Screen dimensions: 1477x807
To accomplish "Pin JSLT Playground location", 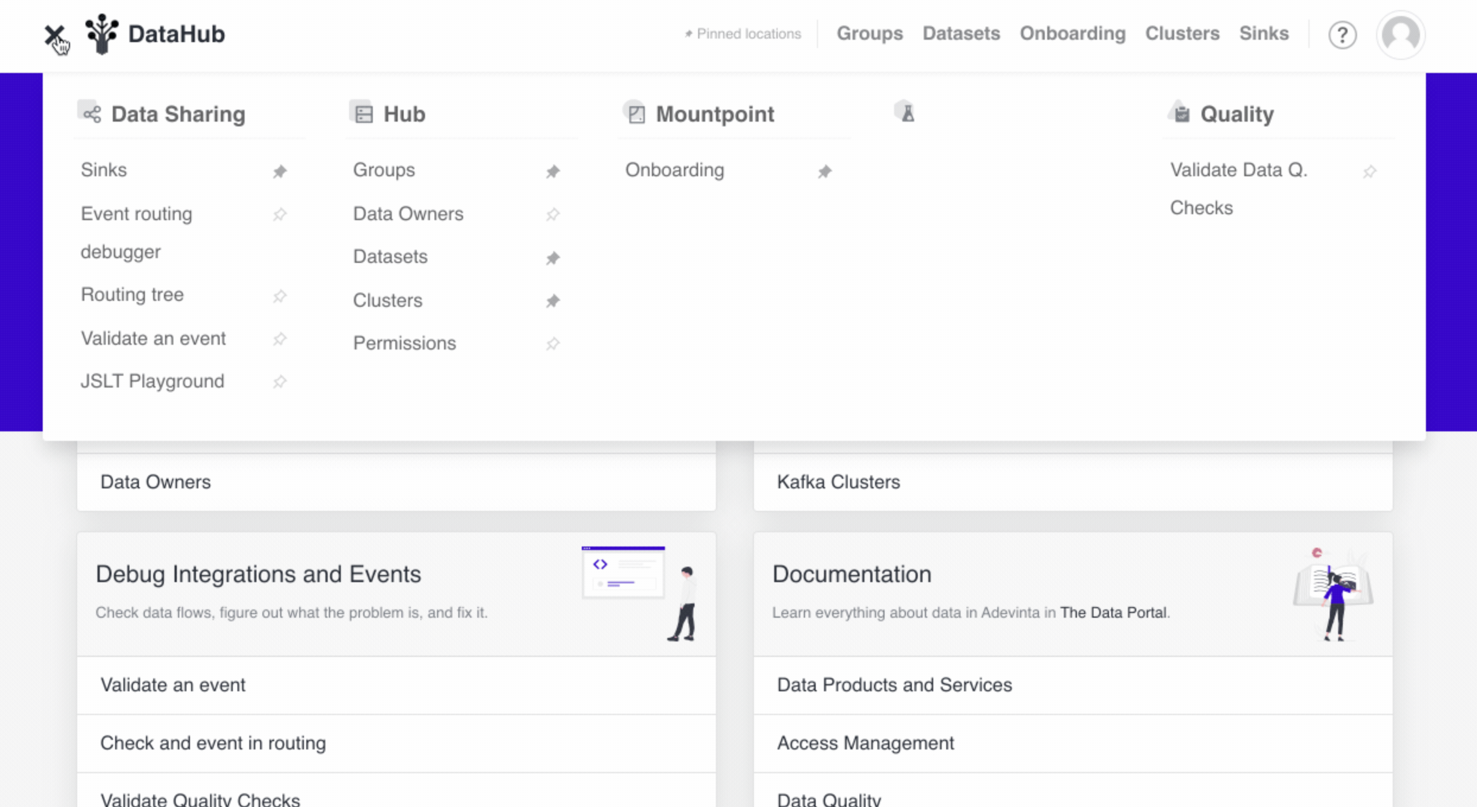I will [x=280, y=382].
